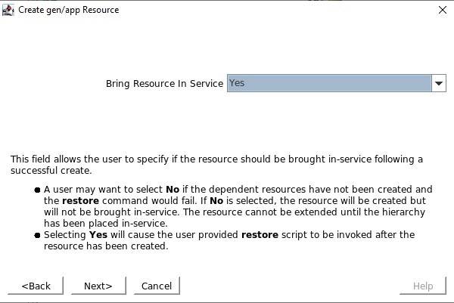Click bold No in 'If No is selected'
This screenshot has height=303, width=454.
pyautogui.click(x=216, y=201)
